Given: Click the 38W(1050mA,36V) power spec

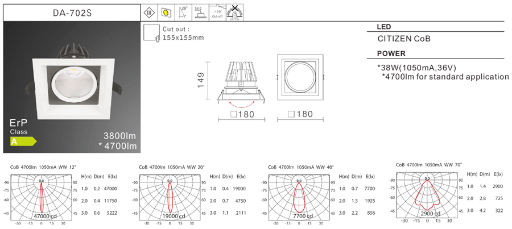Looking at the screenshot, I should coord(420,67).
